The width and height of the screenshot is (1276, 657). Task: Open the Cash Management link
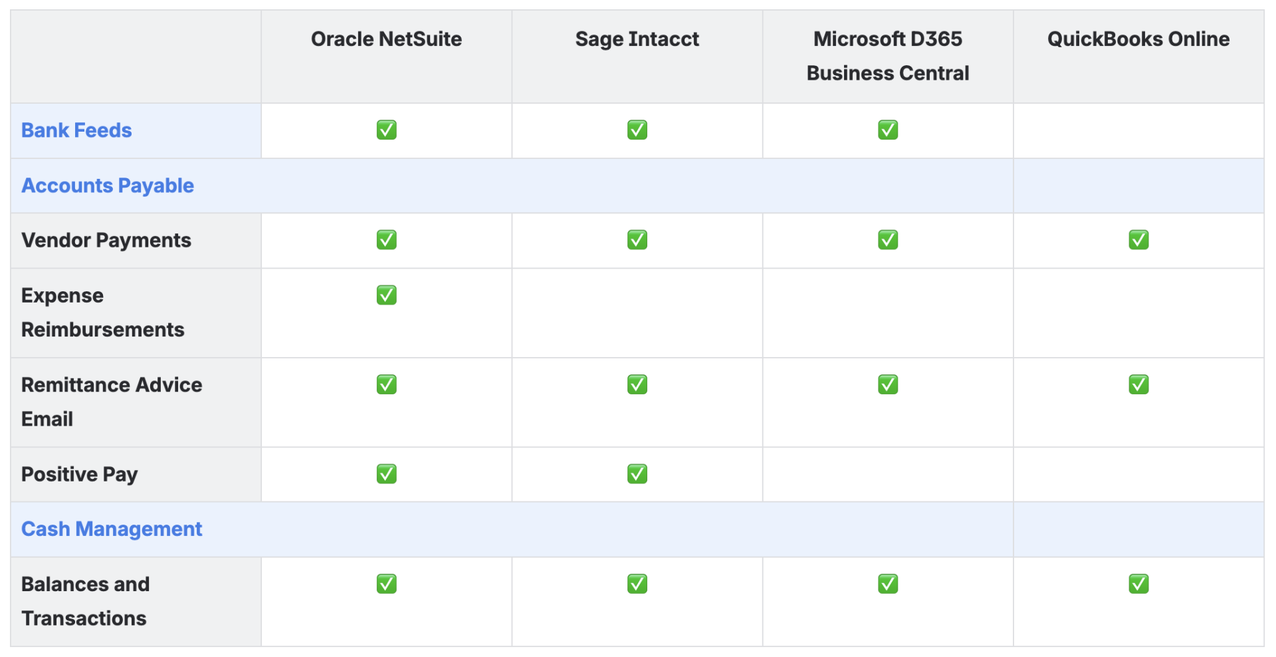point(112,529)
